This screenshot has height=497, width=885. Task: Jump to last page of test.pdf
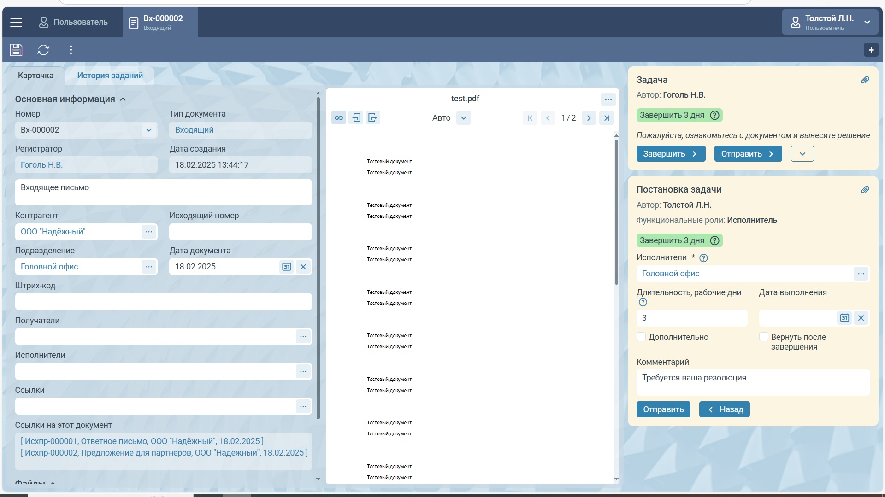606,118
